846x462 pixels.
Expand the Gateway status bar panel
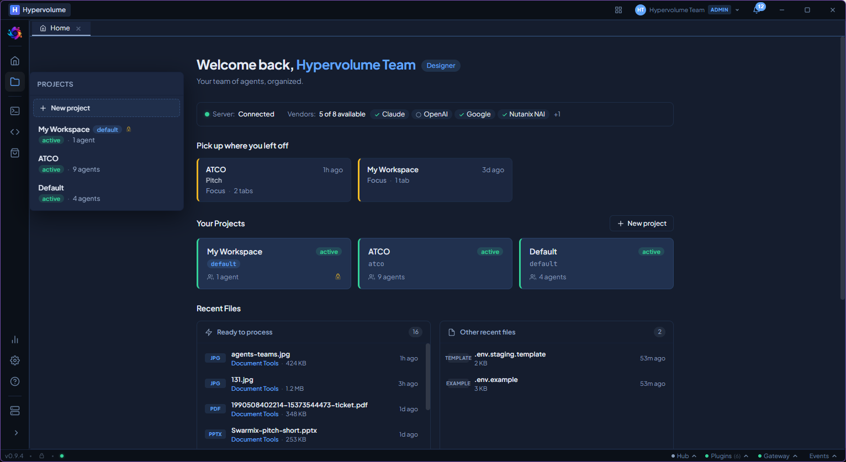point(778,456)
